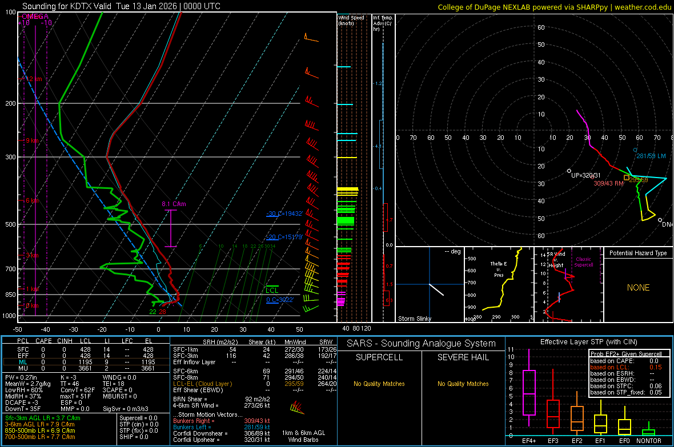Image resolution: width=674 pixels, height=447 pixels.
Task: Click the SUPERCELL column heading
Action: pos(379,357)
